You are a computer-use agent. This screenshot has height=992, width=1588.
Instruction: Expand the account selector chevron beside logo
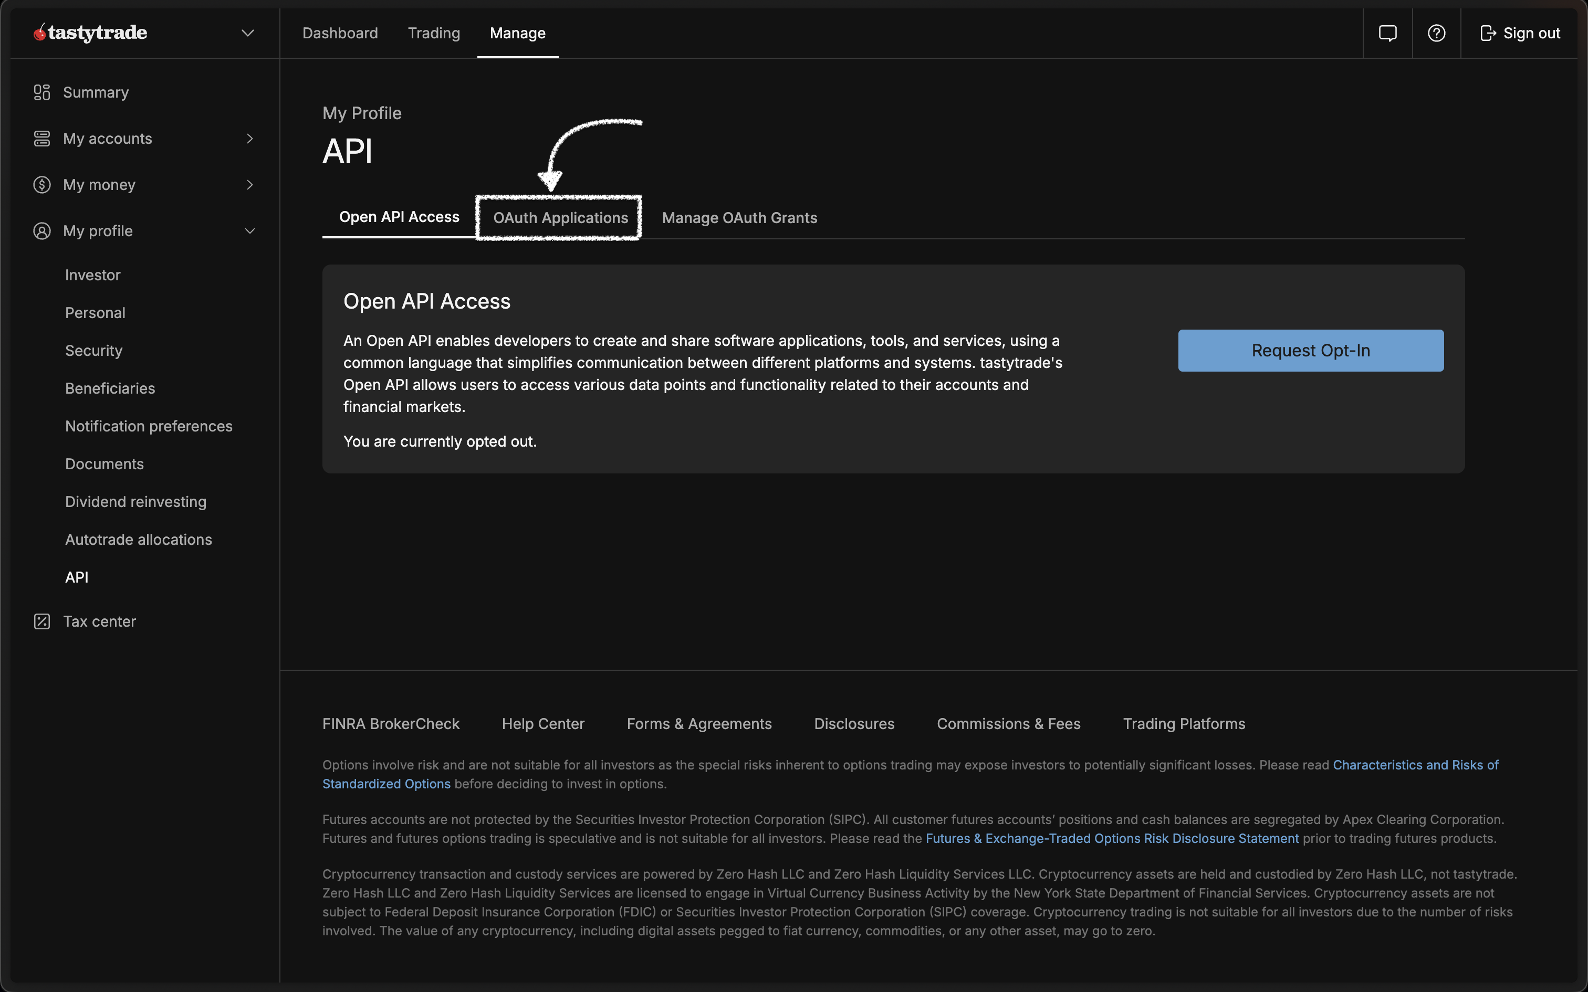[x=247, y=32]
